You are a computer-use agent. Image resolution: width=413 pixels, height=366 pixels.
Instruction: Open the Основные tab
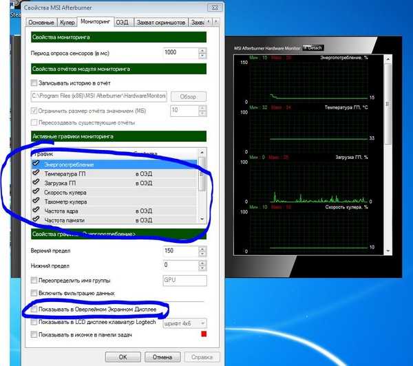point(41,23)
